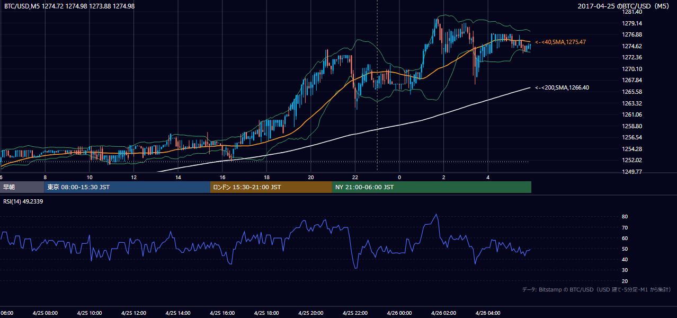
Task: Click the early morning session bar
Action: coord(22,187)
